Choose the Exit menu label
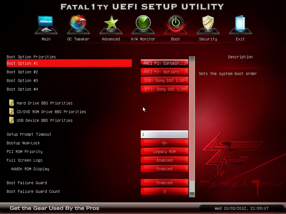Image resolution: width=286 pixels, height=214 pixels. (240, 39)
